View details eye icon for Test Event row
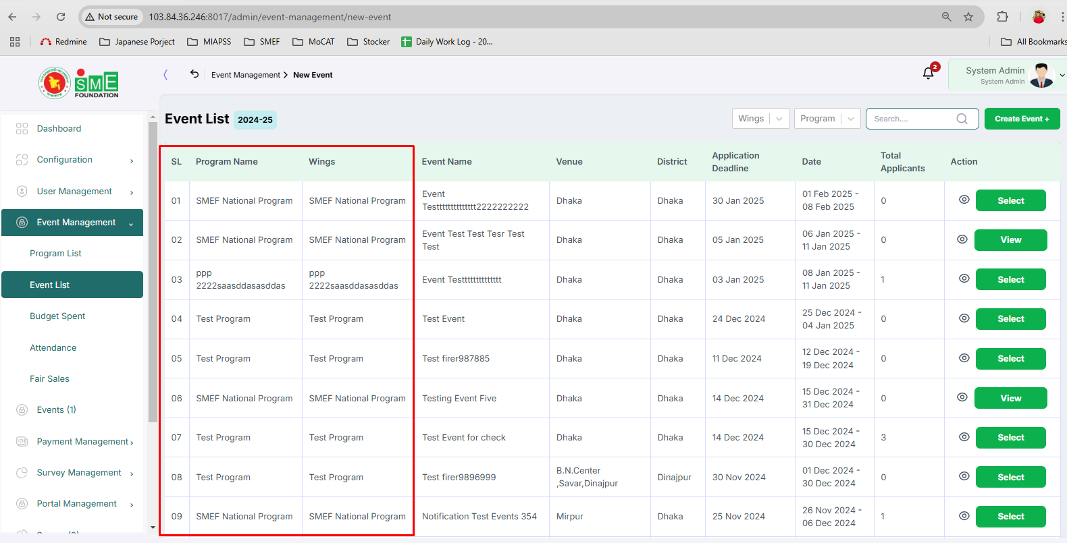The image size is (1067, 543). 964,318
